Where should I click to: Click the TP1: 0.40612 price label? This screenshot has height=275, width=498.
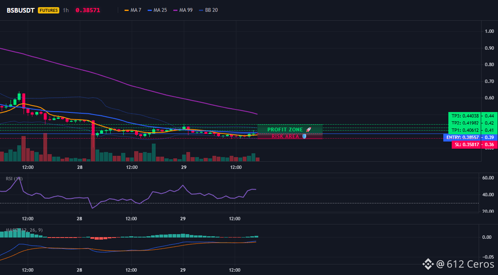point(465,131)
